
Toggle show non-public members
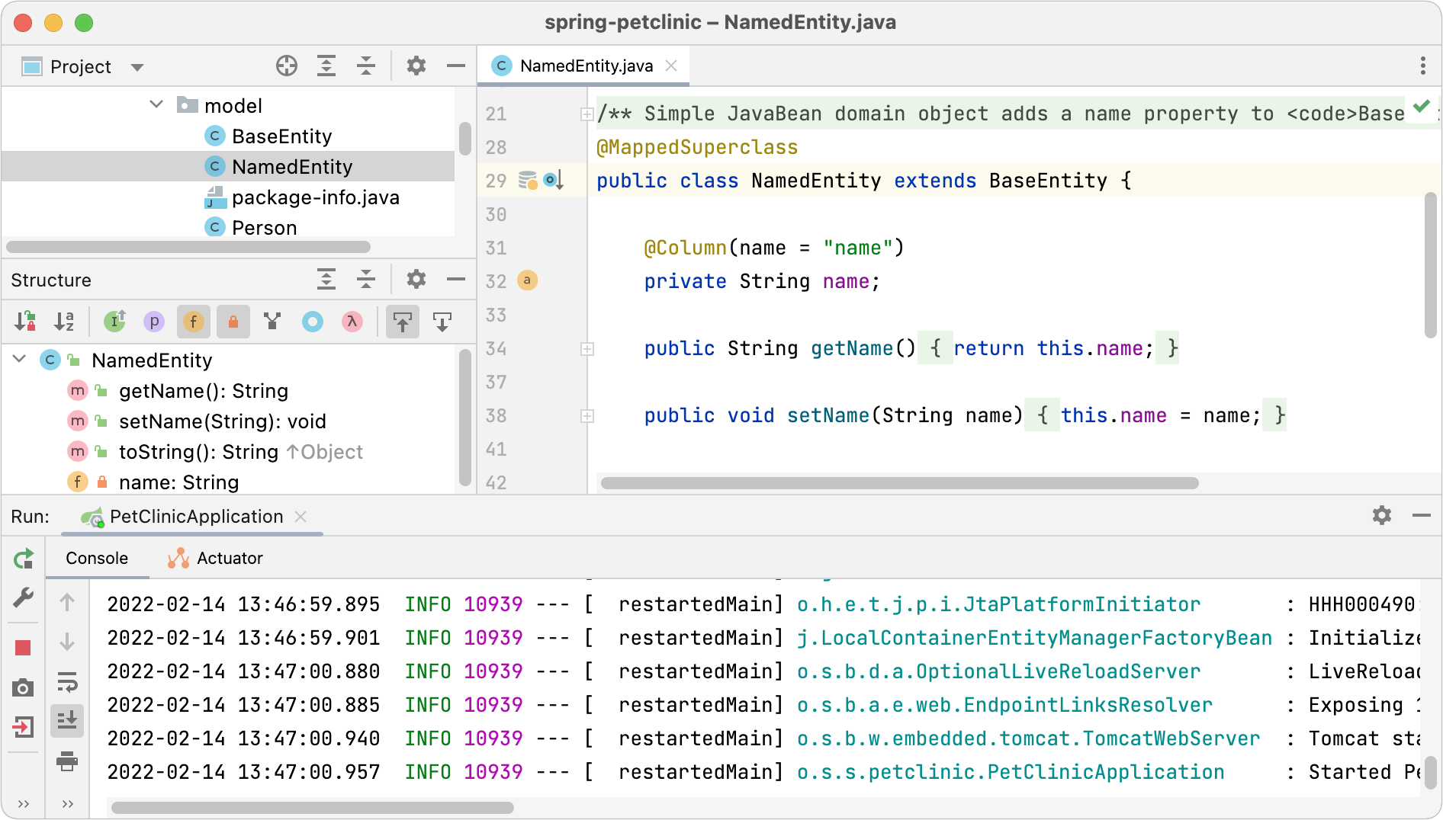(233, 322)
